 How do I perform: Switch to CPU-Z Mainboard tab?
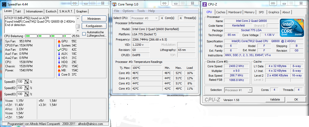click(x=235, y=12)
